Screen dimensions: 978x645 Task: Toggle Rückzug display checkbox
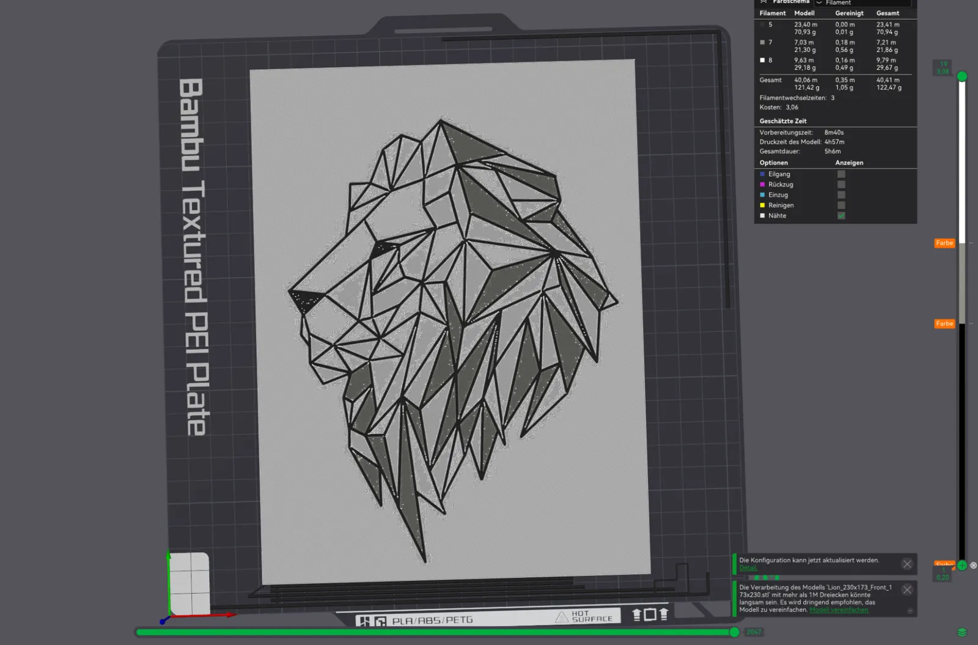tap(841, 185)
